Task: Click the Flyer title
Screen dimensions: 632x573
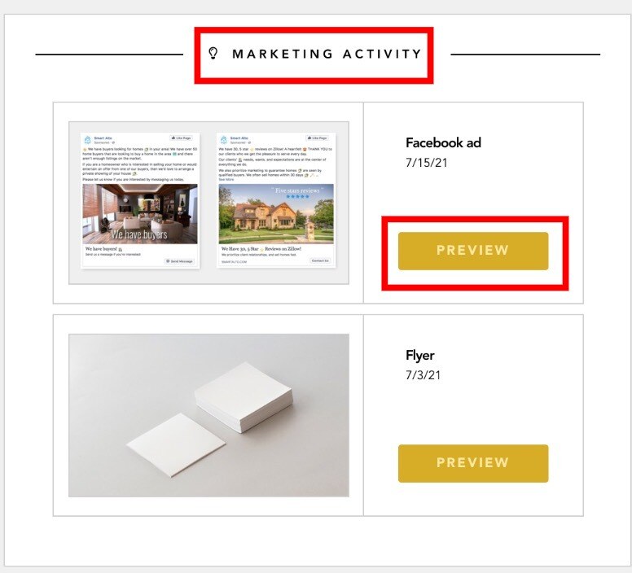Action: coord(420,356)
